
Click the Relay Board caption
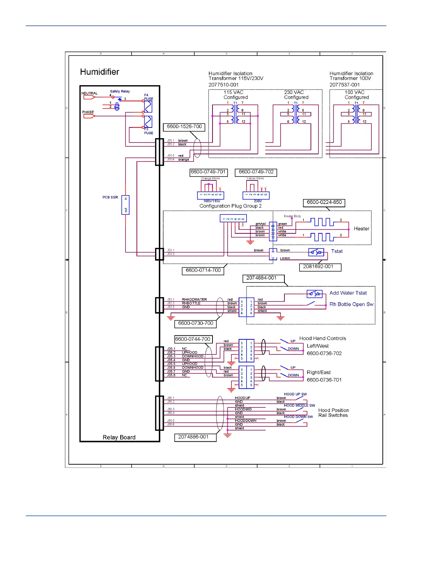(119, 437)
